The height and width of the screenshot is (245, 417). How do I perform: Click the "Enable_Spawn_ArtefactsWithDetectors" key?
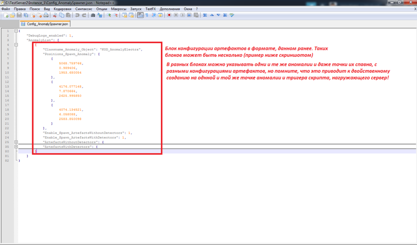click(x=80, y=137)
